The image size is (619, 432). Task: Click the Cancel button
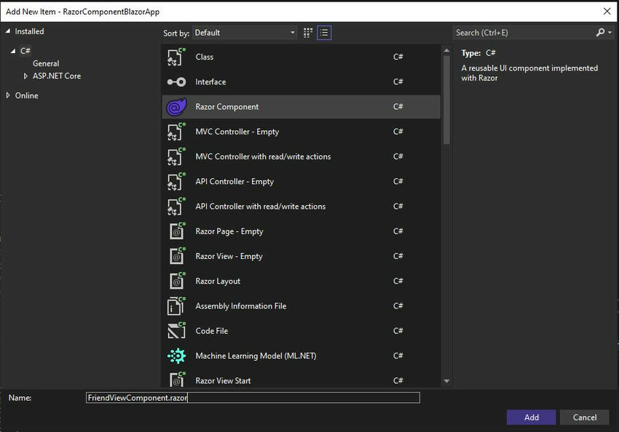pyautogui.click(x=584, y=417)
